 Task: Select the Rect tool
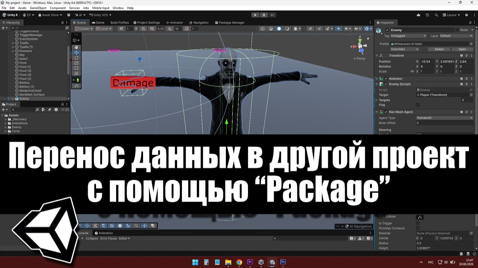click(x=77, y=68)
